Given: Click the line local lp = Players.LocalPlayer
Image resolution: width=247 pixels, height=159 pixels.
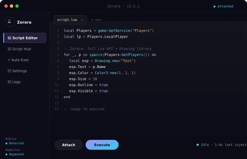Looking at the screenshot, I should [96, 36].
